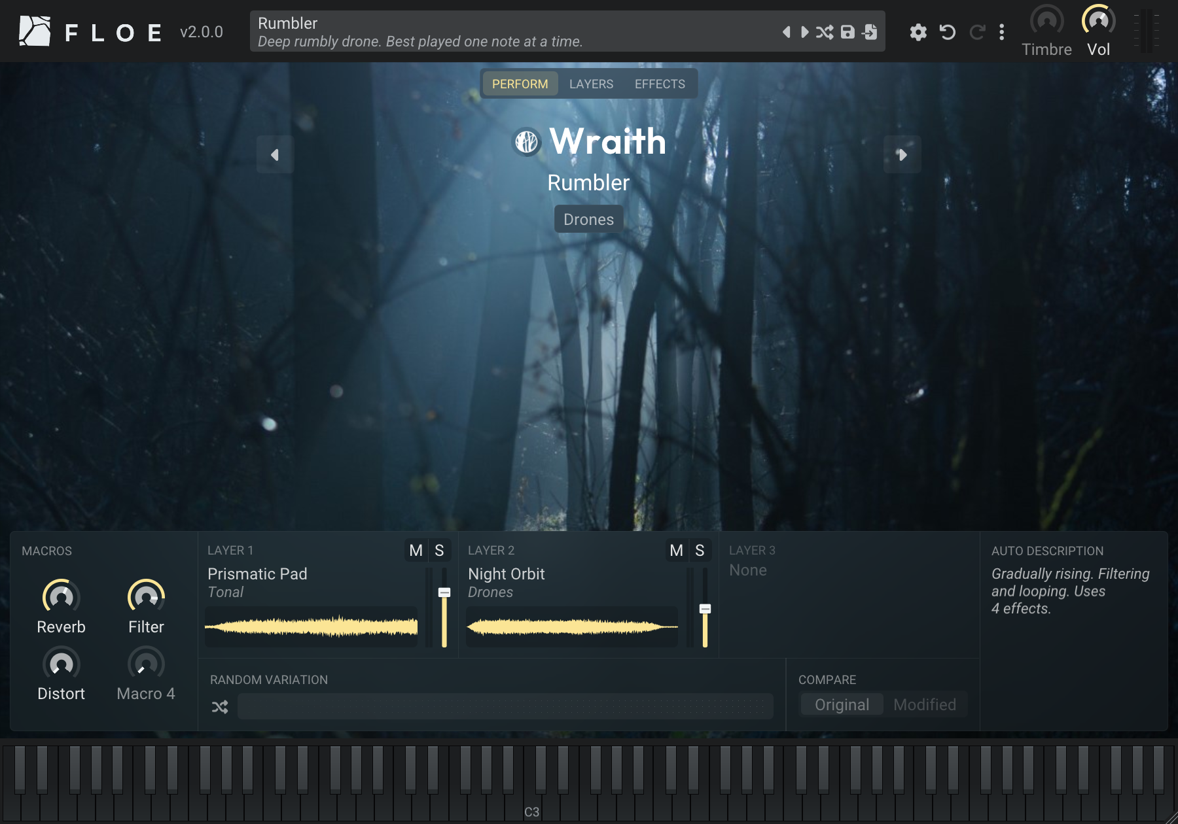This screenshot has width=1178, height=824.
Task: Redo the last undone change
Action: pyautogui.click(x=977, y=32)
